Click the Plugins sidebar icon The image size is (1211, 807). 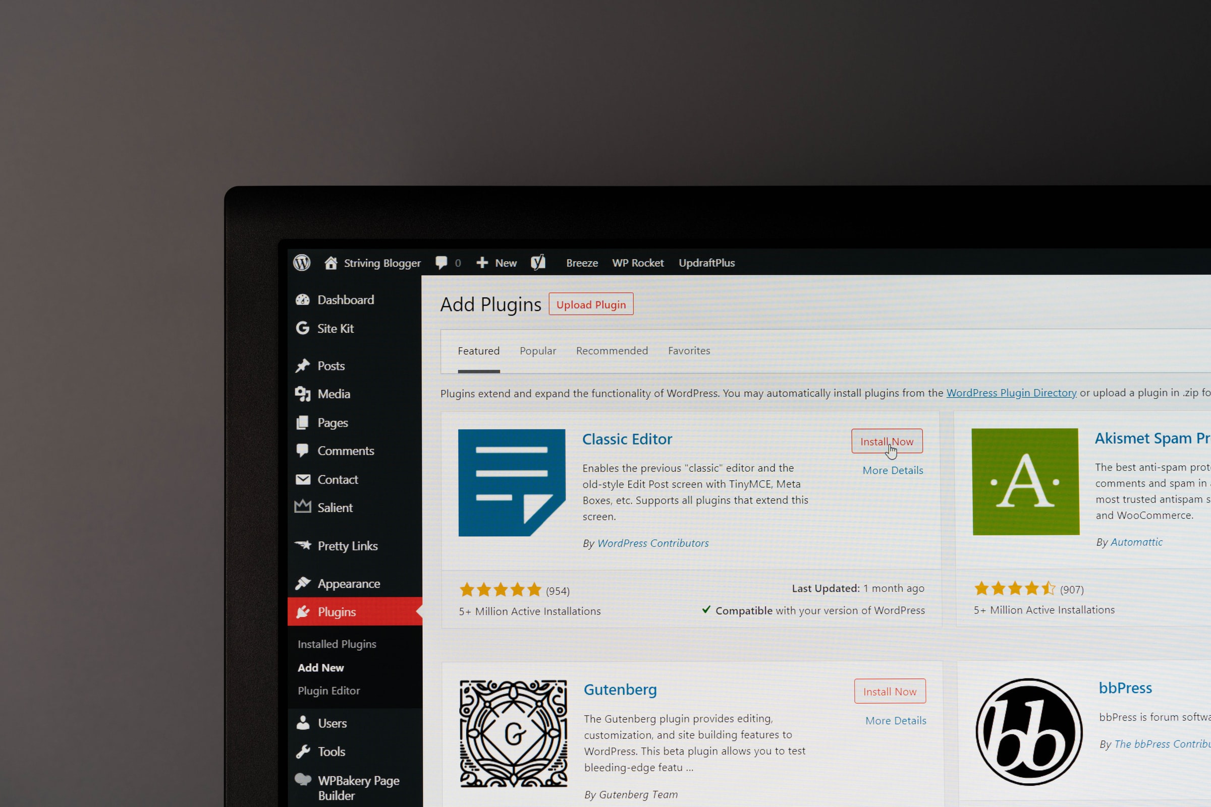click(304, 611)
